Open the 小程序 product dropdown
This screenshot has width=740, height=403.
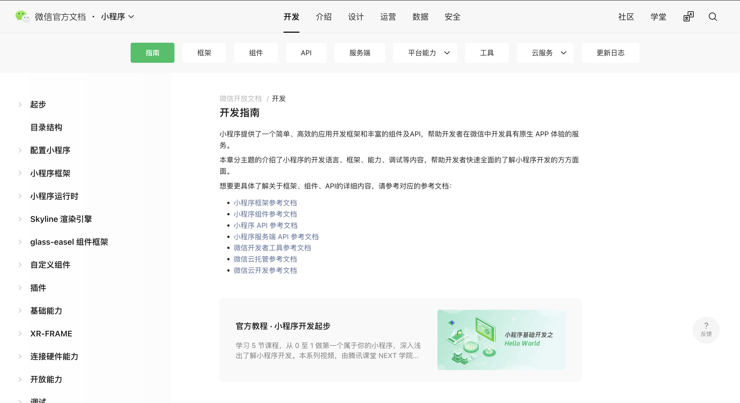pos(117,17)
